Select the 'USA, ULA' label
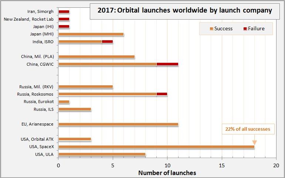Image resolution: width=285 pixels, height=178 pixels. pyautogui.click(x=44, y=154)
